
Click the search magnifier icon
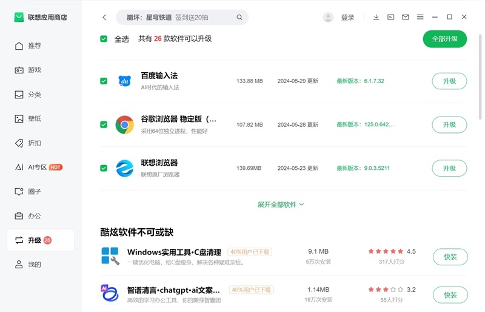click(239, 18)
